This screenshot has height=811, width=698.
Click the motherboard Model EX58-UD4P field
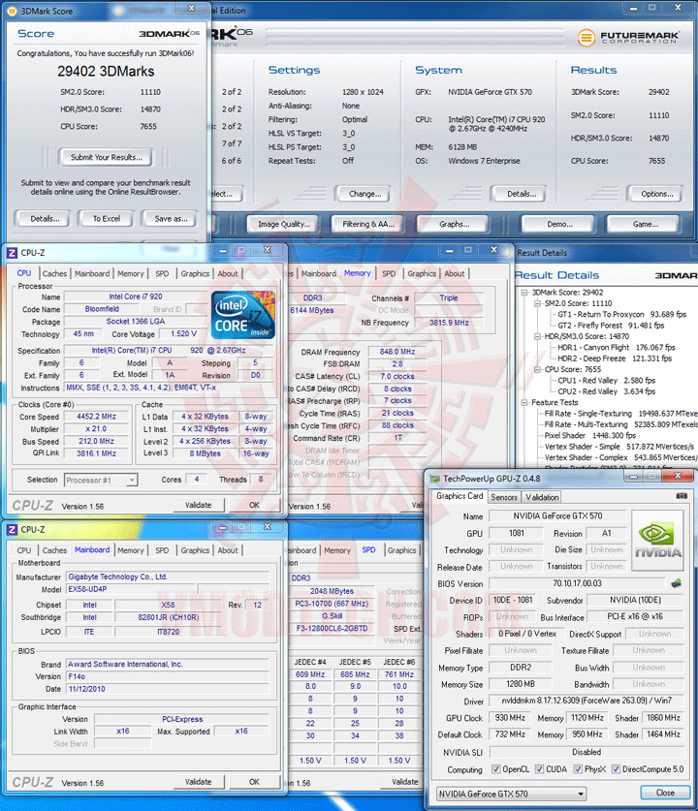[x=132, y=590]
